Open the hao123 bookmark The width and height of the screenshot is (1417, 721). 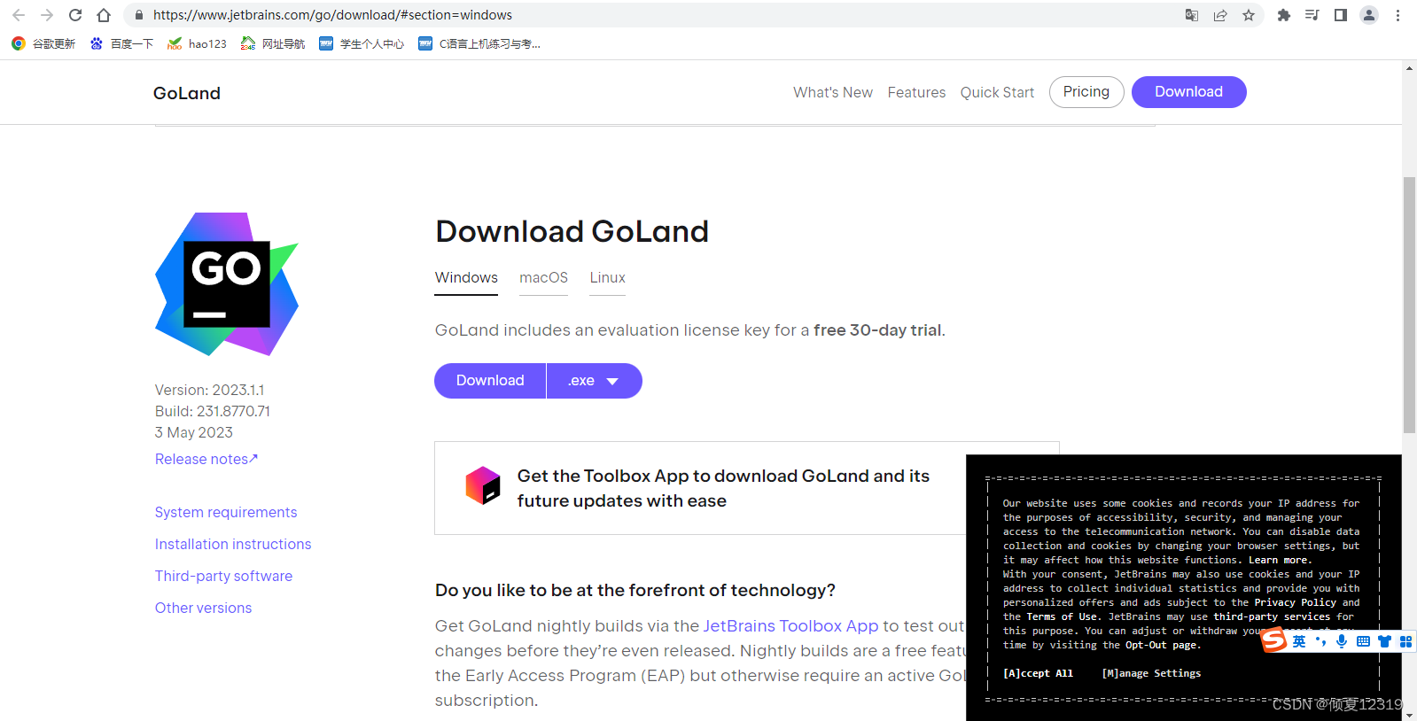point(197,43)
